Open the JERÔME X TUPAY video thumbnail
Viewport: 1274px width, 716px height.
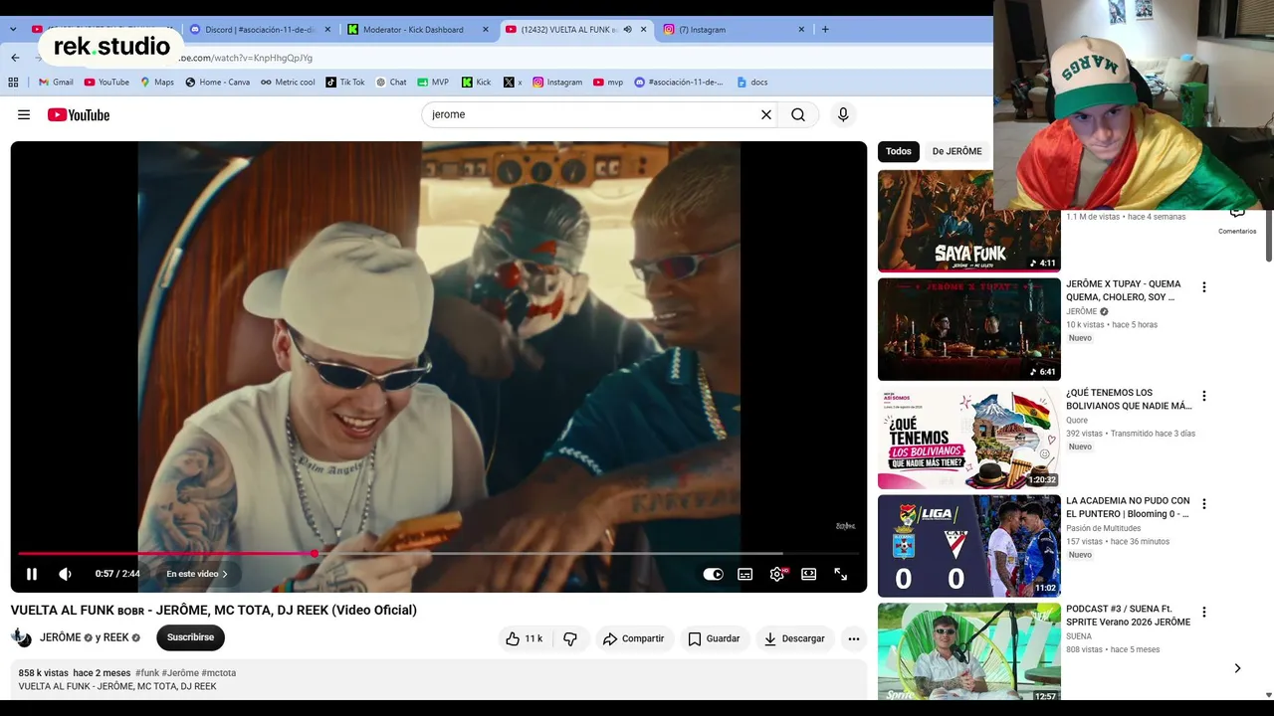(x=969, y=329)
